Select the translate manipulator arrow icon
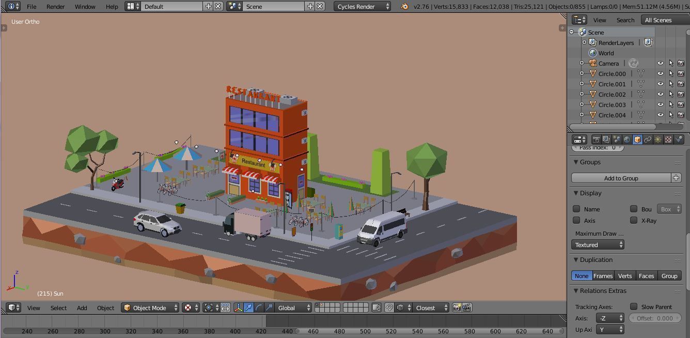Viewport: 690px width, 338px height. click(248, 308)
